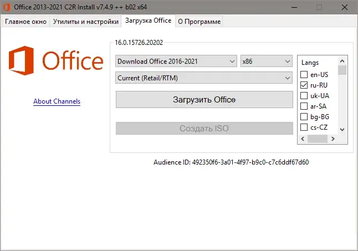Click the Langs horizontal scrollbar thumb
The width and height of the screenshot is (358, 251).
[x=318, y=139]
